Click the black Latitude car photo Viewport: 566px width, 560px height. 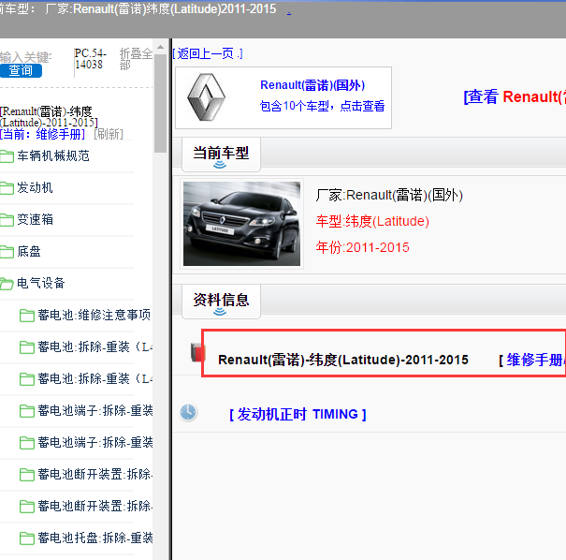(241, 224)
